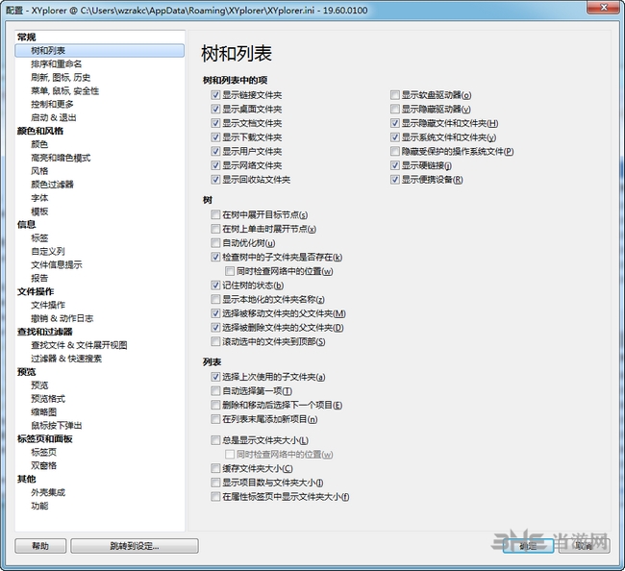Viewport: 625px width, 571px height.
Task: Open 过滤器 & 快速搜索 page
Action: tap(66, 359)
